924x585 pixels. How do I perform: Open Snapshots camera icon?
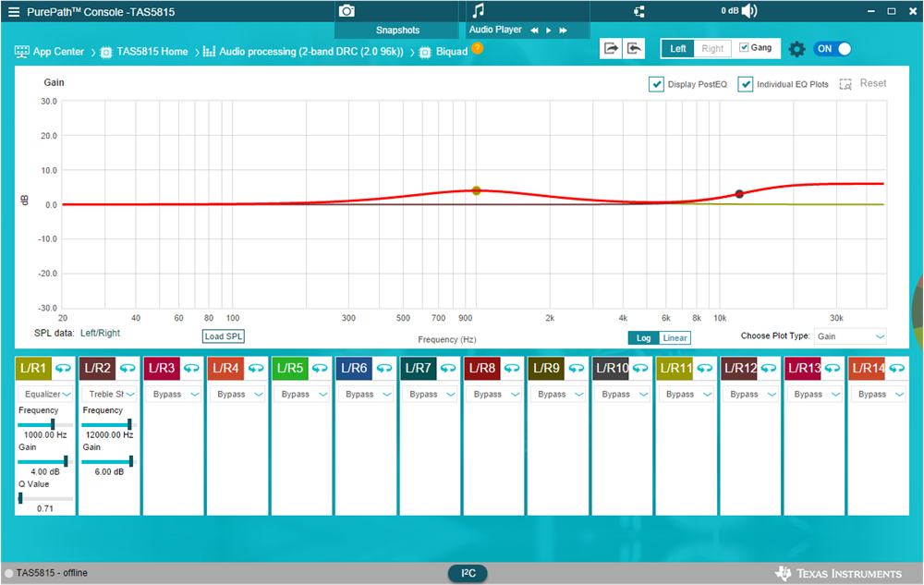coord(346,11)
